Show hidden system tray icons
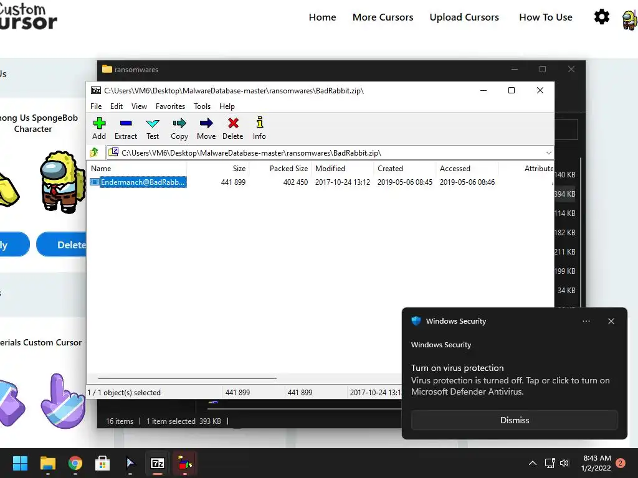The height and width of the screenshot is (478, 638). coord(532,463)
